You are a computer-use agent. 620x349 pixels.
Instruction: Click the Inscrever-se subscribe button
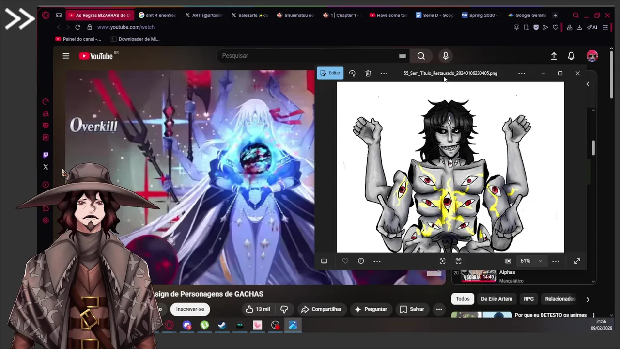pos(190,309)
